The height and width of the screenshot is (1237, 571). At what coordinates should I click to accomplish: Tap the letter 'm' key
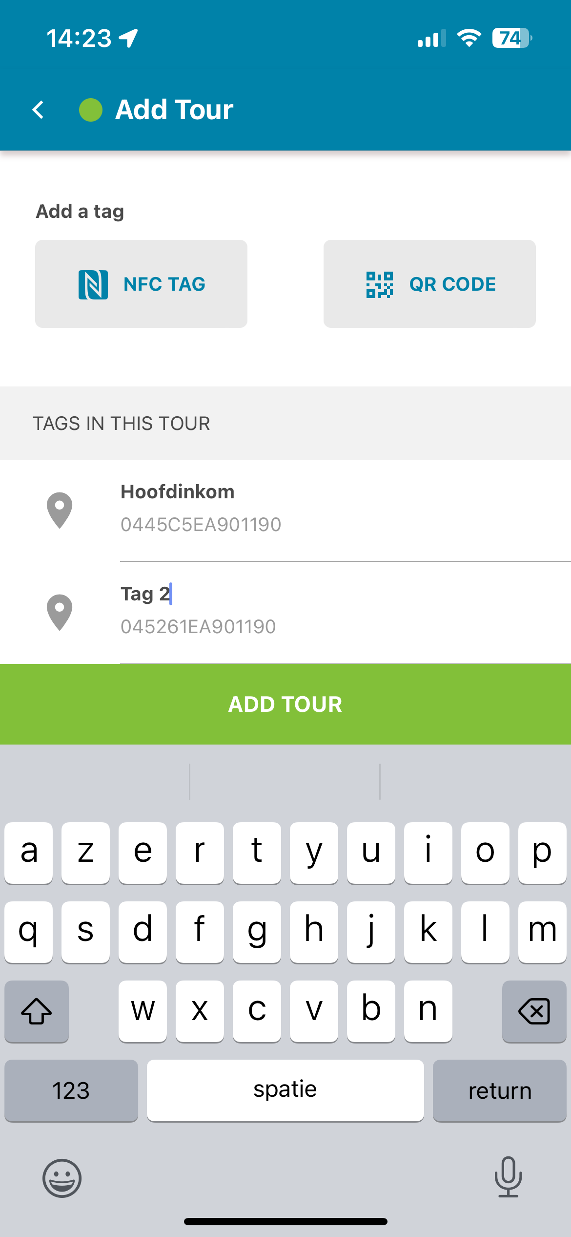pos(542,932)
